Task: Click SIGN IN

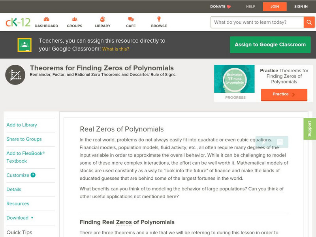Action: pyautogui.click(x=301, y=6)
